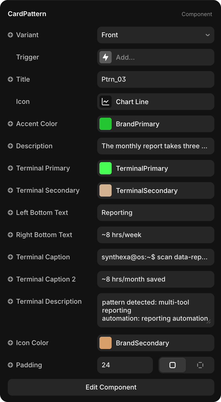Viewport: 221px width, 402px height.
Task: Open the TerminalSecondary beige color swatch
Action: pyautogui.click(x=106, y=190)
